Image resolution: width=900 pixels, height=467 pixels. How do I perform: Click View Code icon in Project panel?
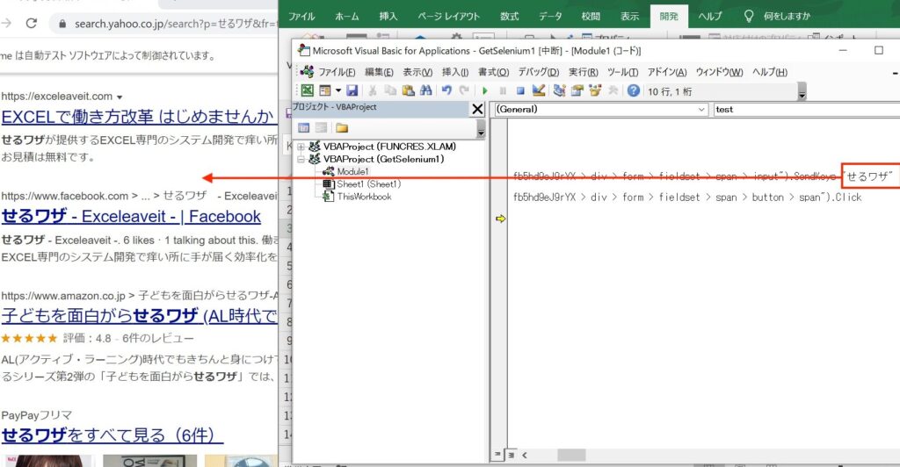[x=304, y=127]
